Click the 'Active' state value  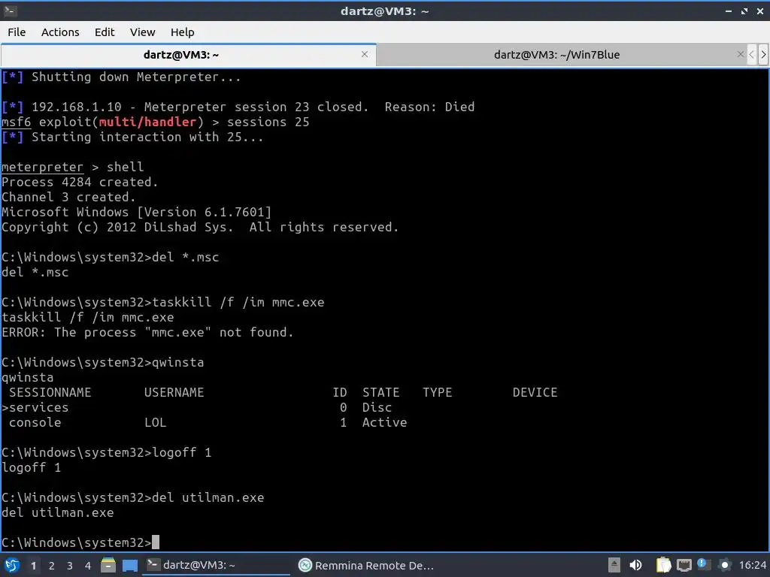[384, 422]
